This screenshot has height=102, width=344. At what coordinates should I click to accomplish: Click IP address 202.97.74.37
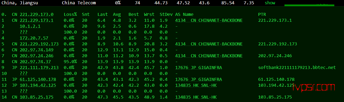click(x=35, y=62)
